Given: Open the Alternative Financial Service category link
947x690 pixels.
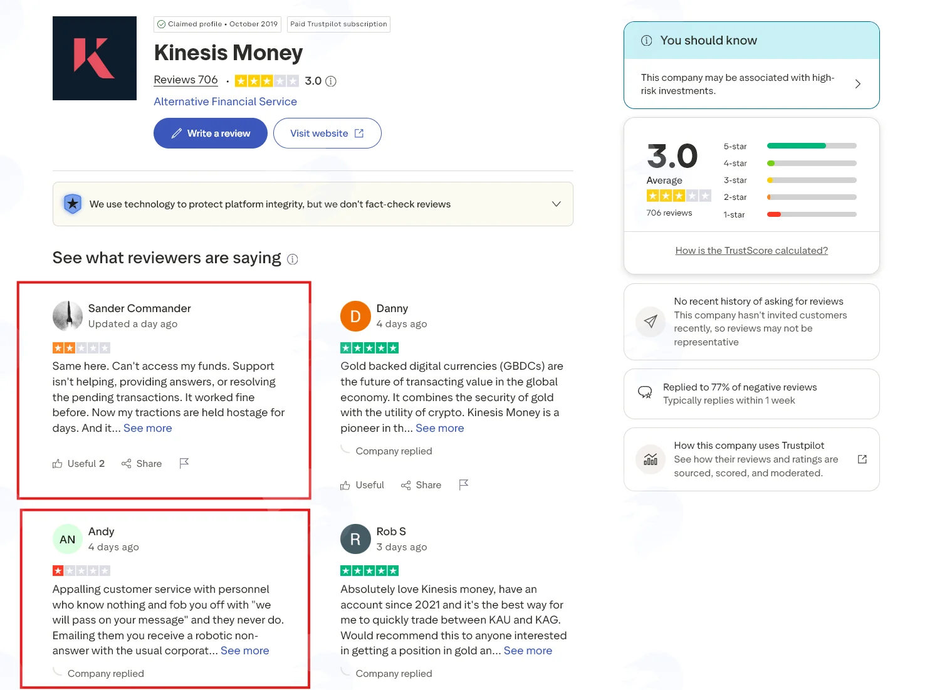Looking at the screenshot, I should click(x=226, y=102).
